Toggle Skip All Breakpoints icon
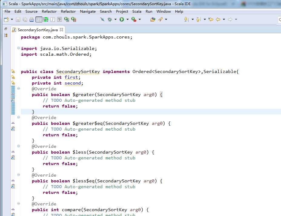This screenshot has width=281, height=216. pyautogui.click(x=102, y=19)
